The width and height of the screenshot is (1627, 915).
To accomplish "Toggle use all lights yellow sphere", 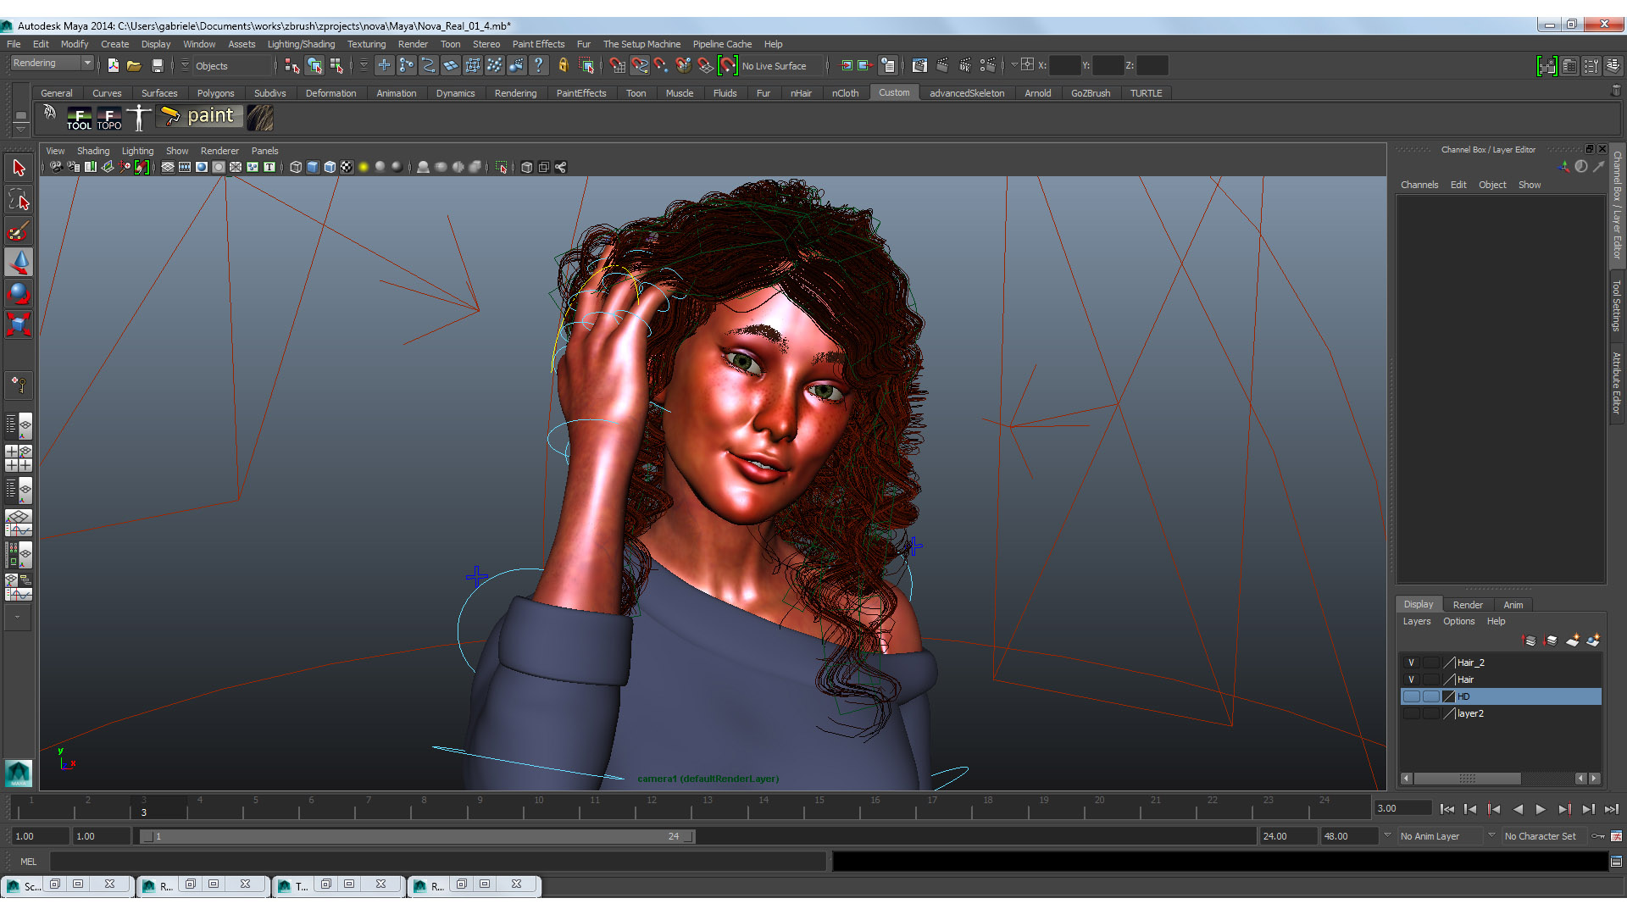I will [x=364, y=167].
